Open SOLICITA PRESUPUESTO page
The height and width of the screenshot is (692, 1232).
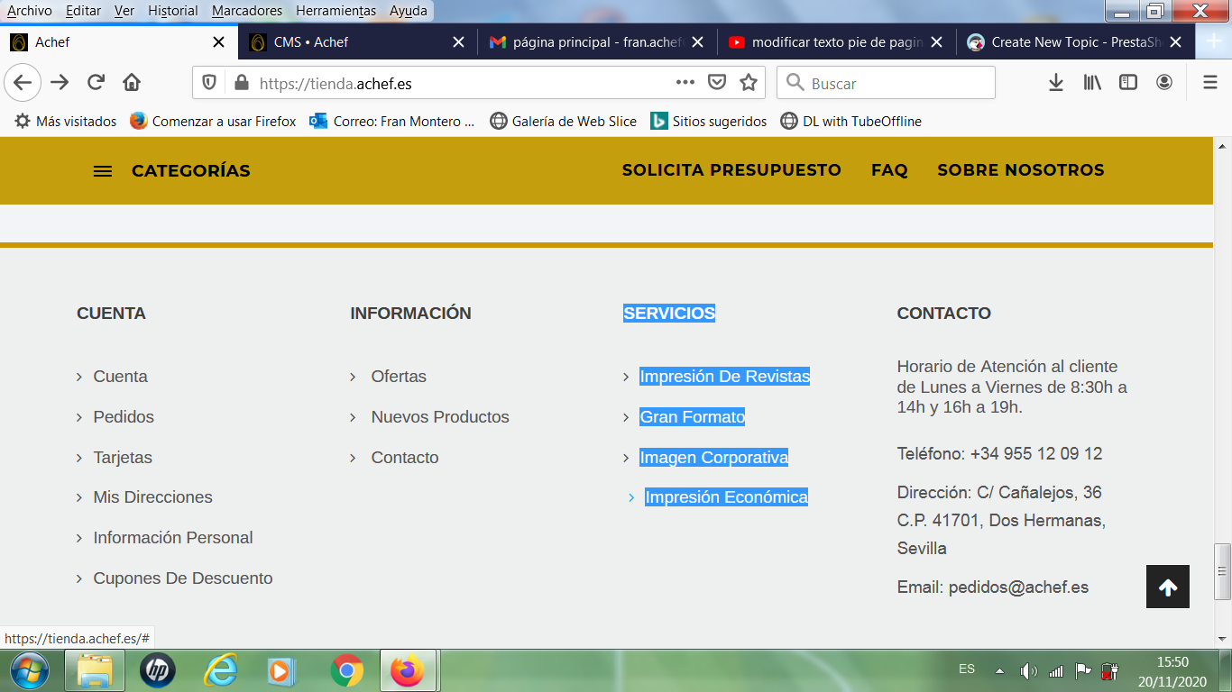[x=731, y=170]
